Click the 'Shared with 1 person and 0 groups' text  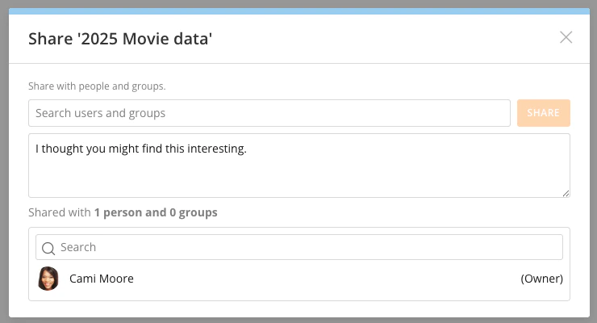123,213
